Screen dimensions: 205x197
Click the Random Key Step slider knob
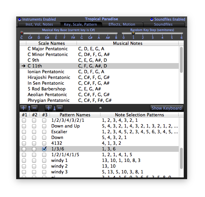[x=133, y=33]
